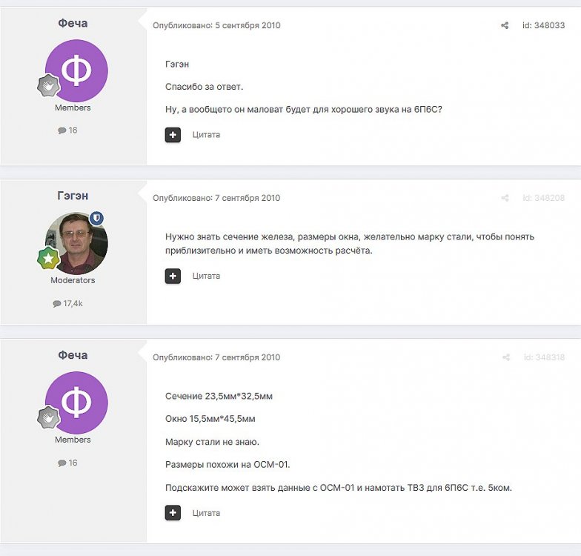Click the Цитата link in the 5 сентября post
The image size is (581, 556).
pos(206,135)
